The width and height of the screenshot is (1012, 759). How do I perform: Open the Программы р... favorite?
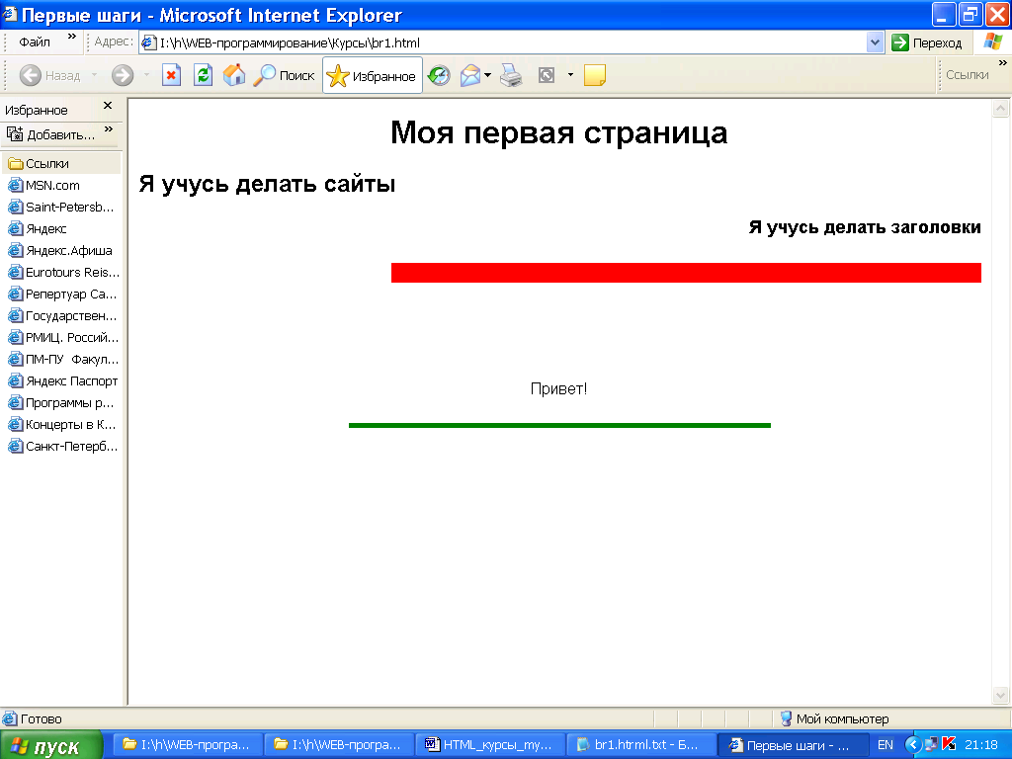coord(60,403)
